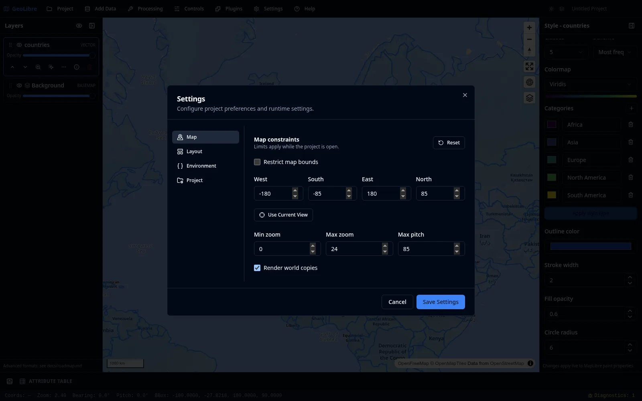The image size is (642, 401).
Task: Move countries layer down with chevron-down icon
Action: click(25, 67)
